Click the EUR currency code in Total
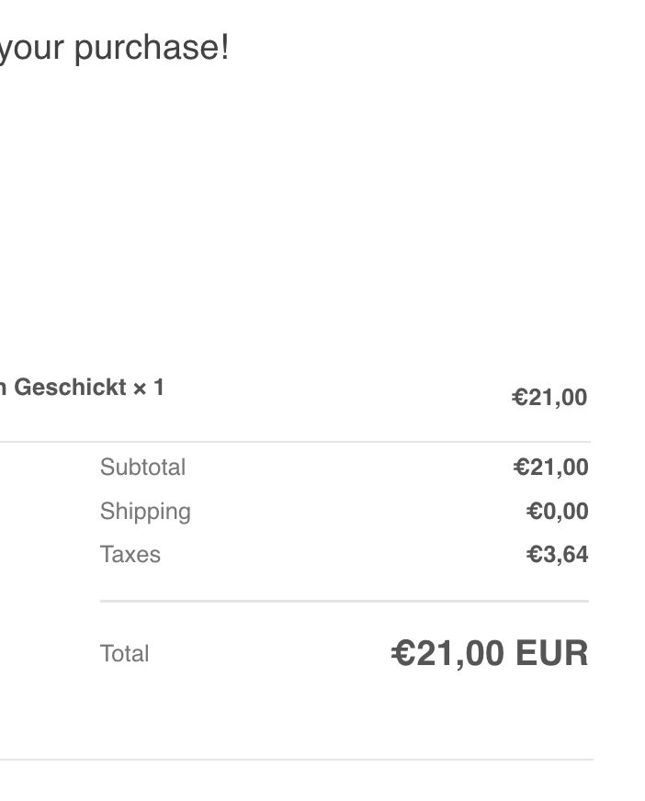645x801 pixels. pyautogui.click(x=551, y=654)
